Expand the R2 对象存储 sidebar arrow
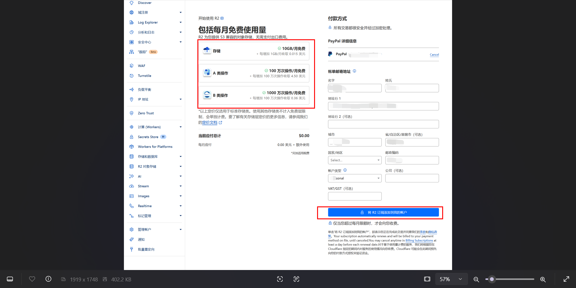 181,166
